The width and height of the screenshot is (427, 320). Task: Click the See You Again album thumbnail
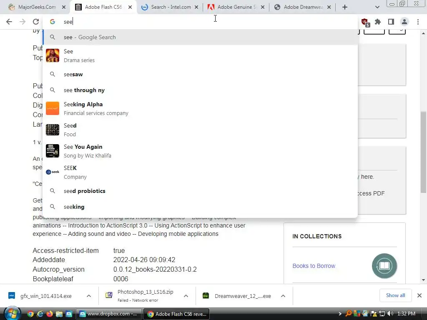point(53,151)
